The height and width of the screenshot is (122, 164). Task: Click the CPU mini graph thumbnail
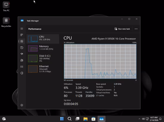[x=33, y=39]
